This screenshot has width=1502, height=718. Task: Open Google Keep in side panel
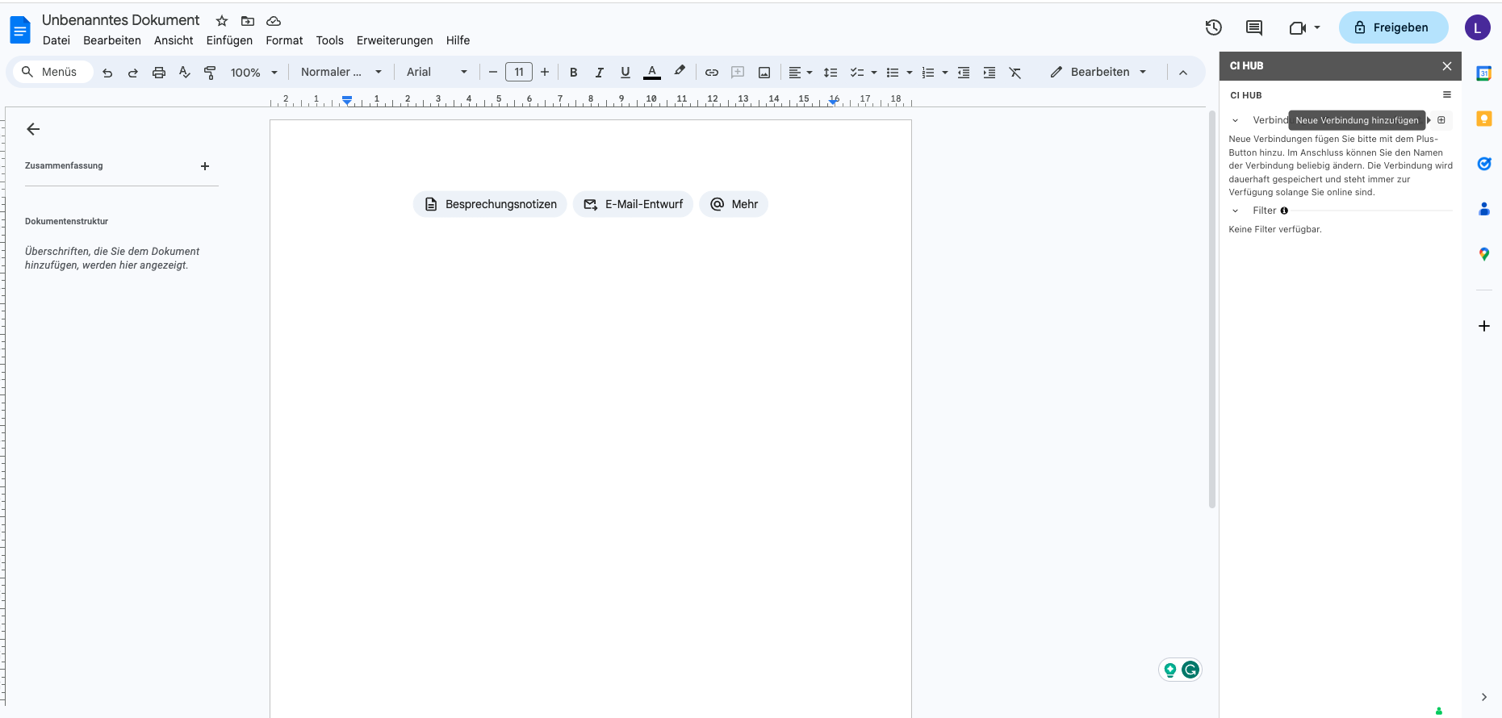1483,119
